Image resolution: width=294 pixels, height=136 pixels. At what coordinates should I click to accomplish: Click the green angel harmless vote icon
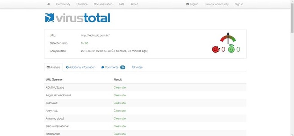click(x=231, y=49)
